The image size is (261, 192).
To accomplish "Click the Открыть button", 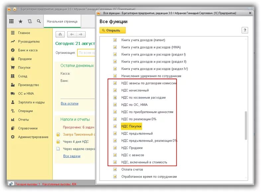I will [x=113, y=30].
